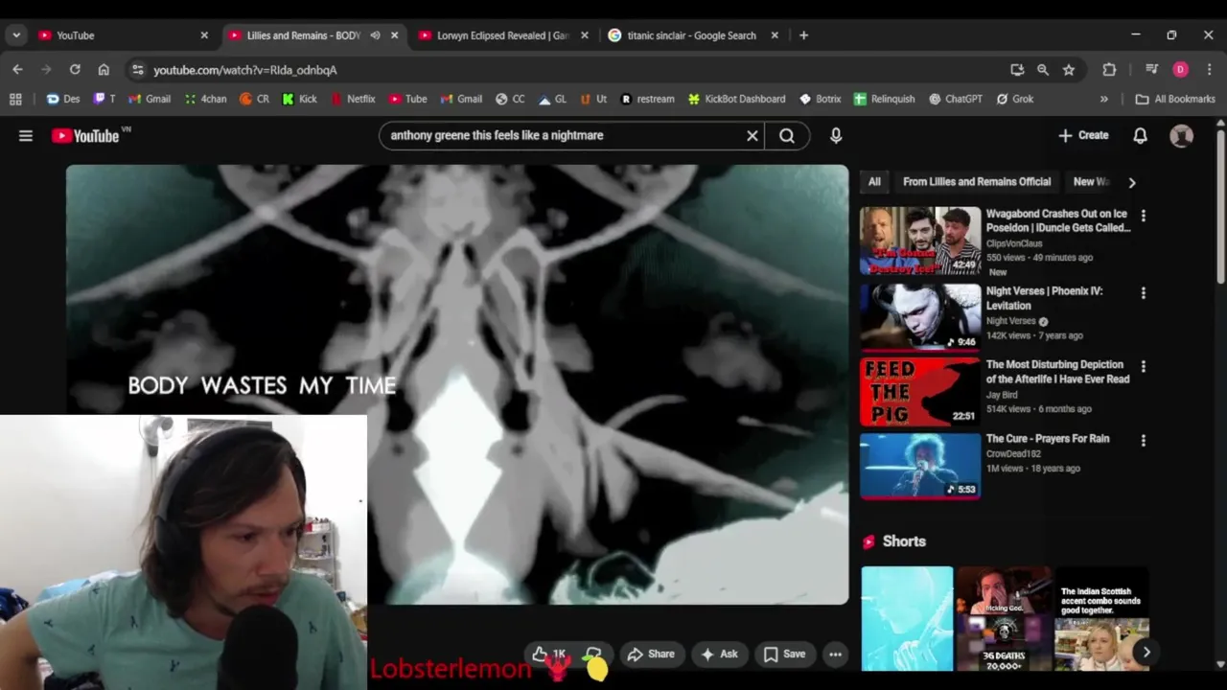
Task: Open the Indian Scottish accent short
Action: pos(1101,619)
